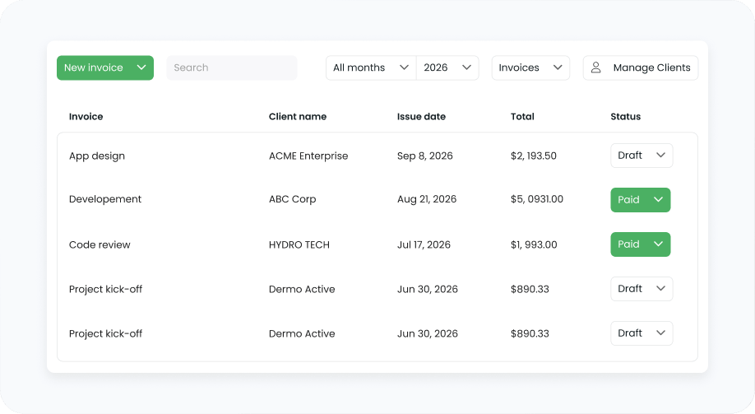Screen dimensions: 755x414
Task: Click the Manage Clients button
Action: (641, 68)
